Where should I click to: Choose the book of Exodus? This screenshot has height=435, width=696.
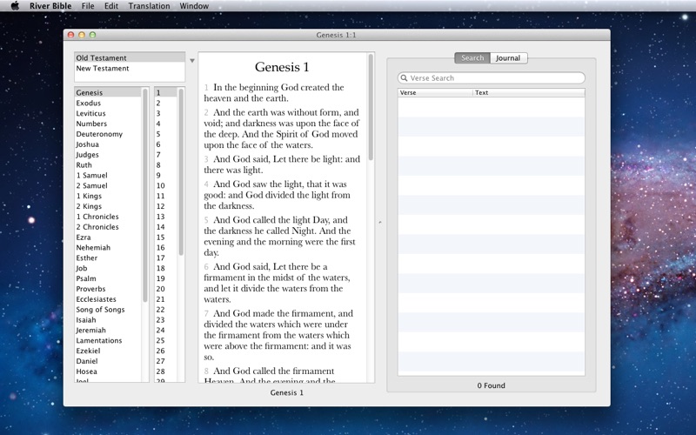[89, 104]
